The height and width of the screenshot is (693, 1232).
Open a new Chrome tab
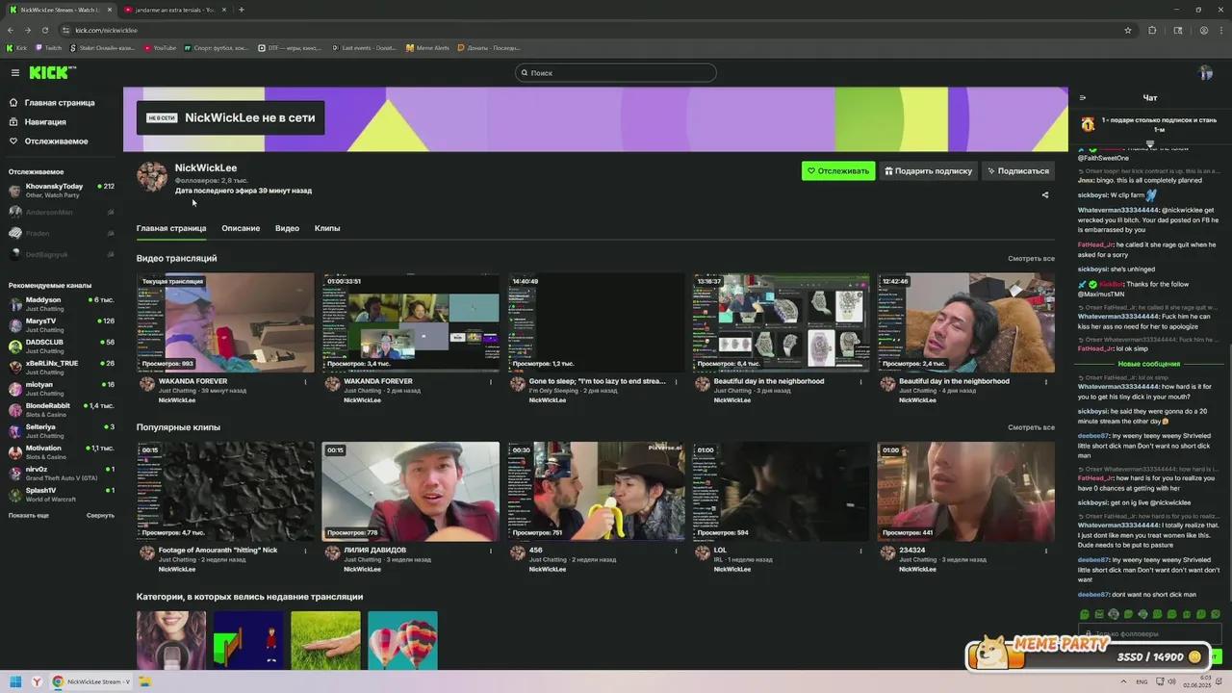click(x=241, y=10)
